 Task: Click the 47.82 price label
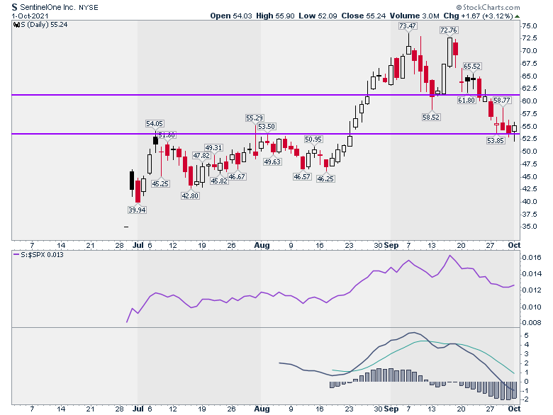click(201, 155)
